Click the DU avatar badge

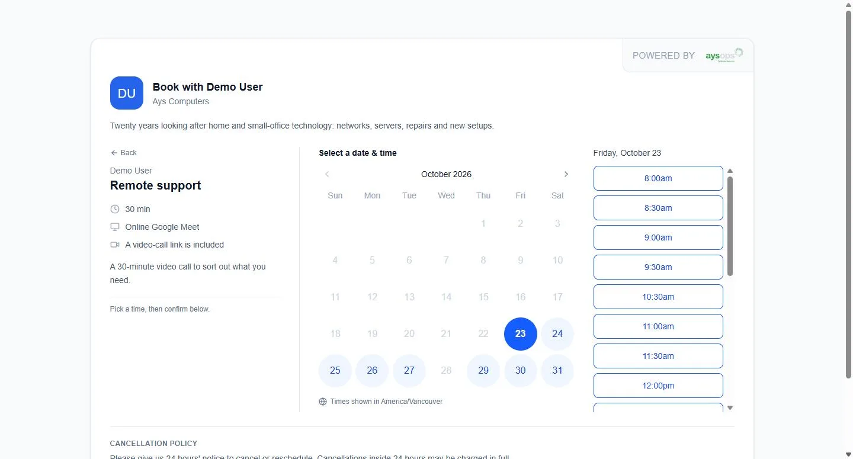[127, 93]
